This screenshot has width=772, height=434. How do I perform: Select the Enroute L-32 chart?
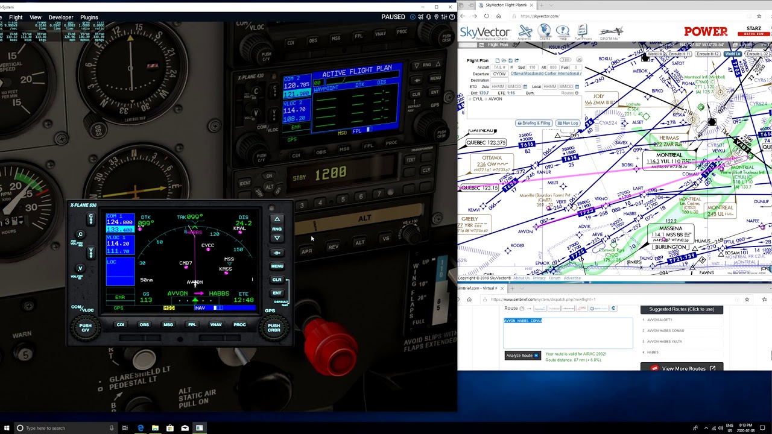coord(758,54)
